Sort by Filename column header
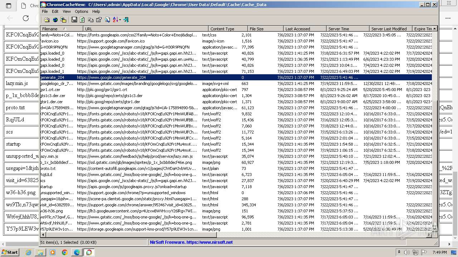The height and width of the screenshot is (257, 458). pos(62,29)
